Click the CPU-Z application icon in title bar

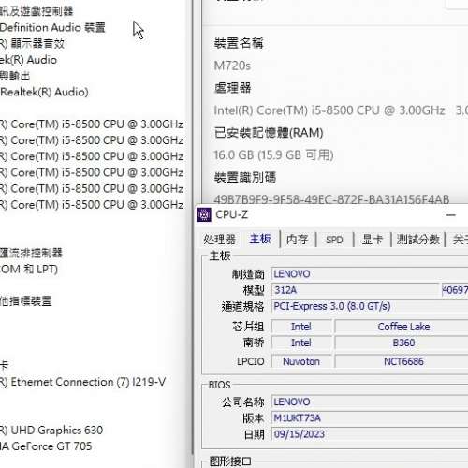(x=204, y=215)
